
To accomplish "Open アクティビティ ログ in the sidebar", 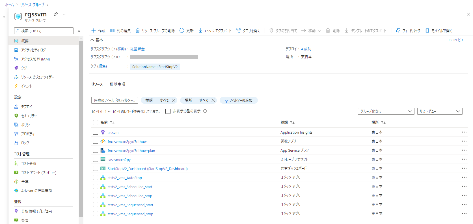I will [x=33, y=50].
